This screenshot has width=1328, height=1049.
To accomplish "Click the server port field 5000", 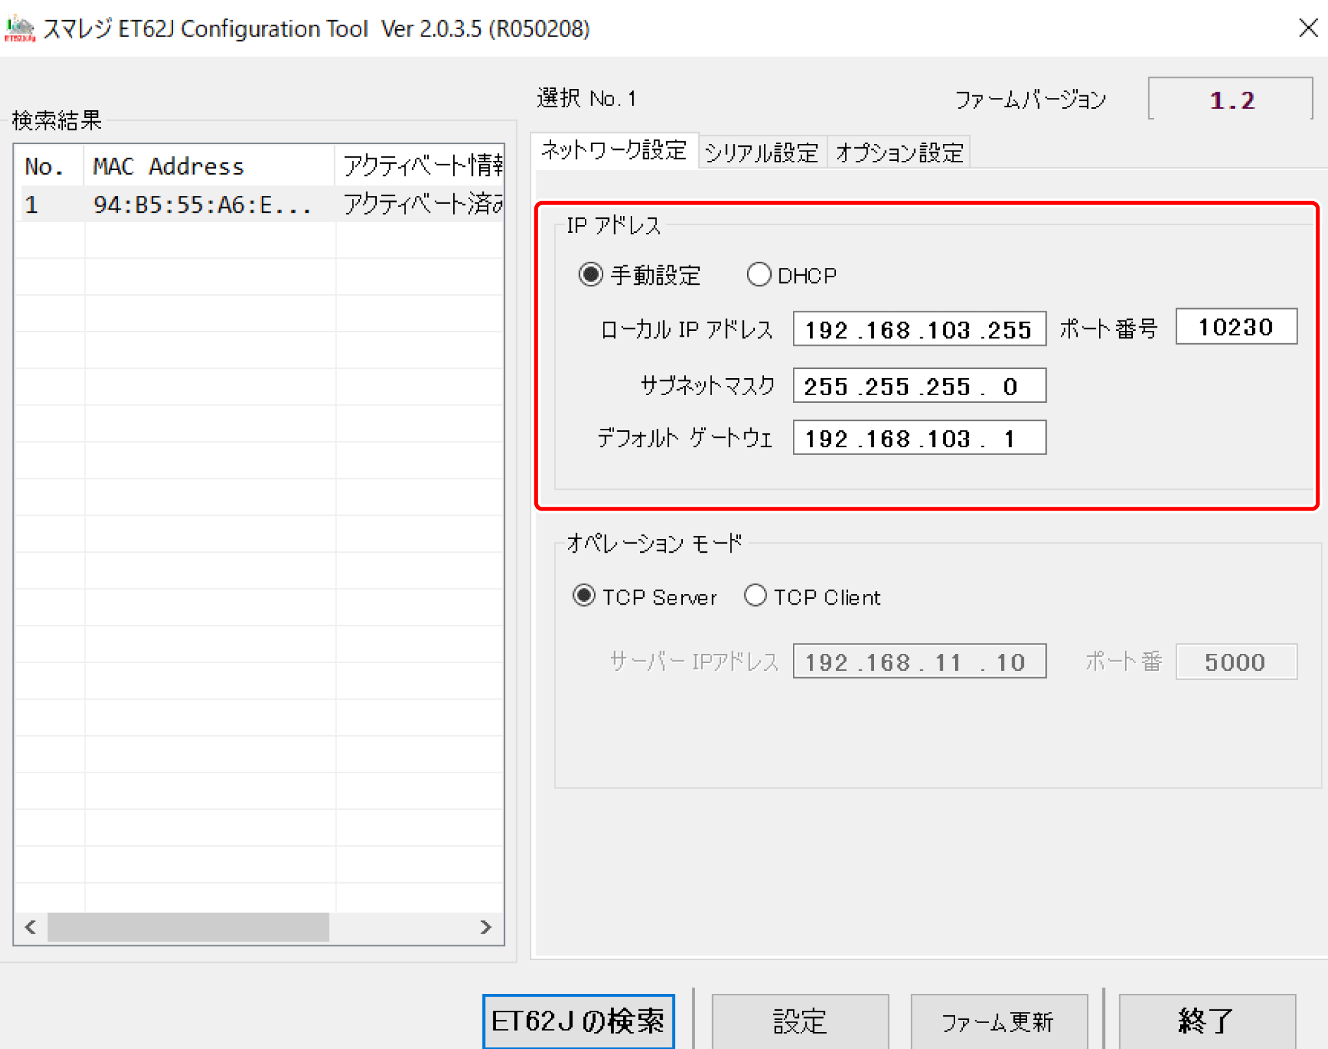I will [1236, 661].
